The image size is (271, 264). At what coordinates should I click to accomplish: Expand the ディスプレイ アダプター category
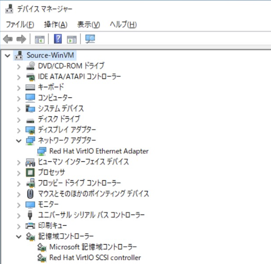(19, 130)
